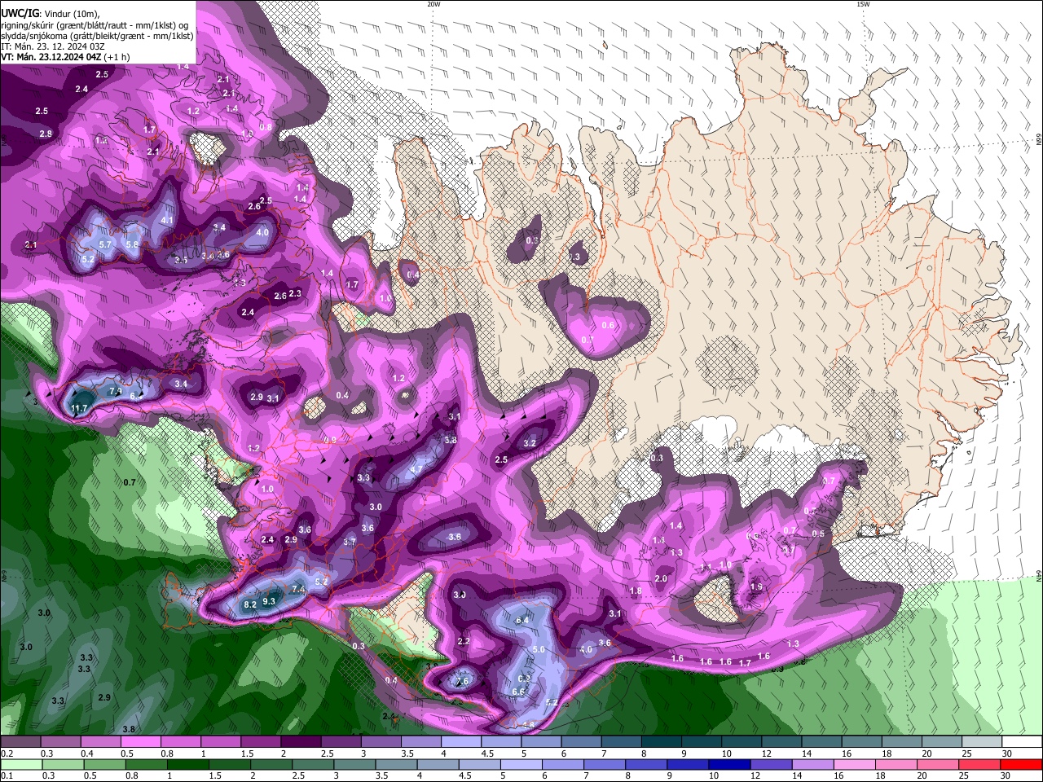Select the dusty mauve 0.2 legend swatch
The width and height of the screenshot is (1043, 782).
(20, 742)
